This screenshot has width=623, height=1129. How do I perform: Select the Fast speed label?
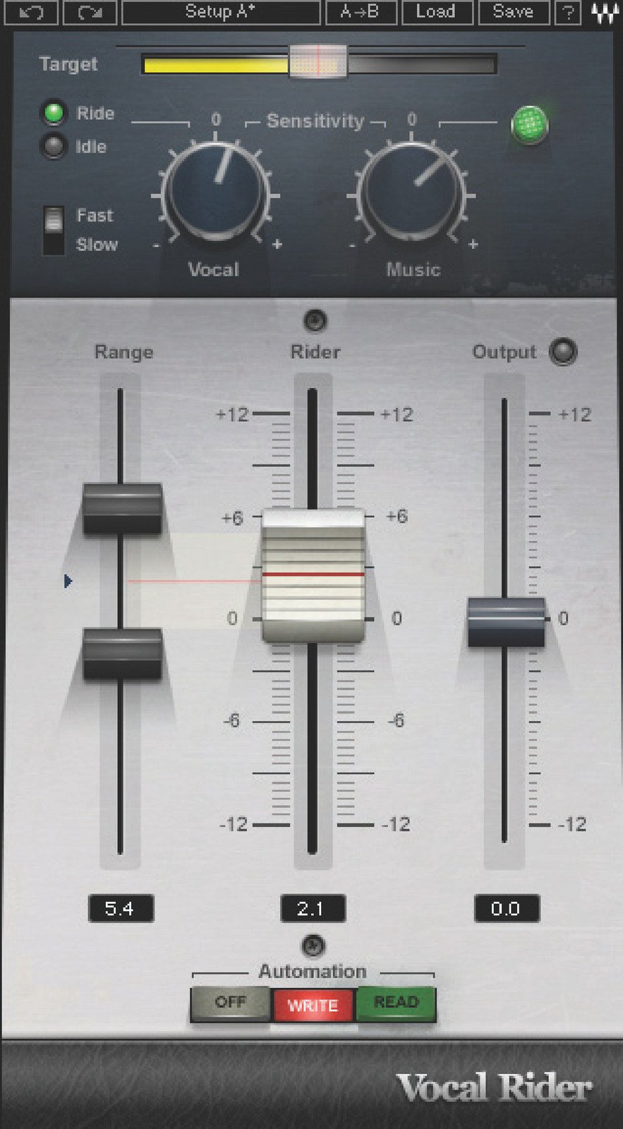click(x=95, y=215)
